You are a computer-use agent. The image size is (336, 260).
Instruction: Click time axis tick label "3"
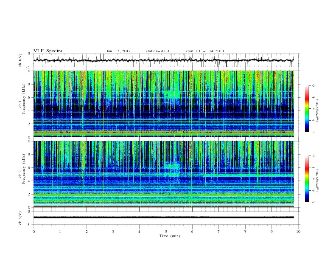[x=113, y=232]
